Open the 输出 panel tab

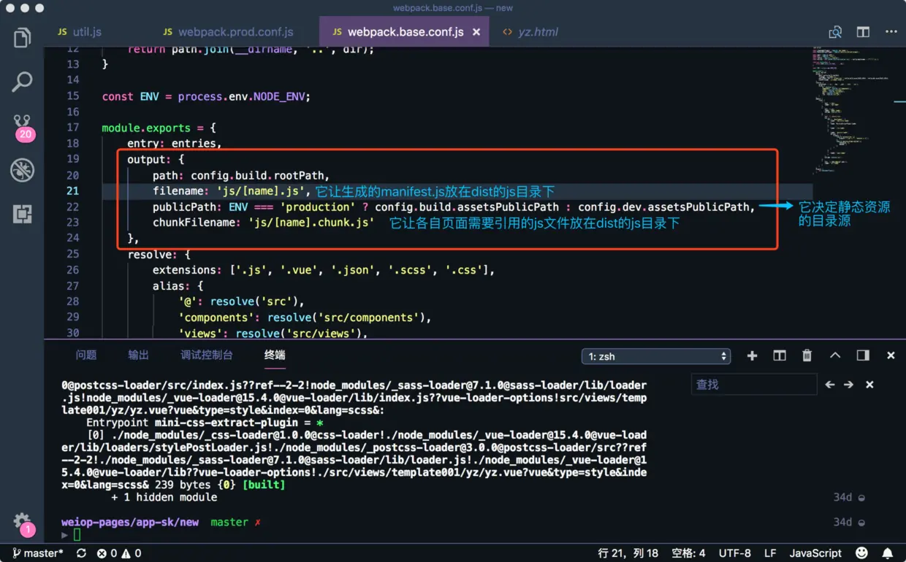click(x=138, y=355)
